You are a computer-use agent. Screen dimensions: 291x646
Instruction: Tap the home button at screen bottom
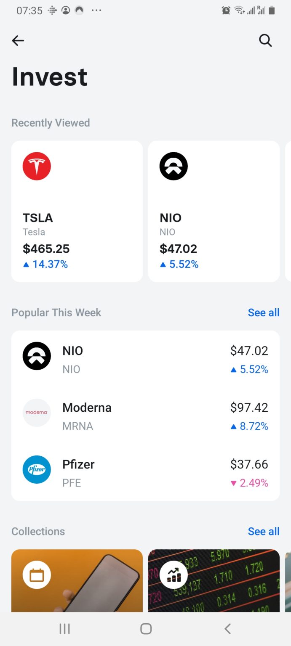coord(145,629)
